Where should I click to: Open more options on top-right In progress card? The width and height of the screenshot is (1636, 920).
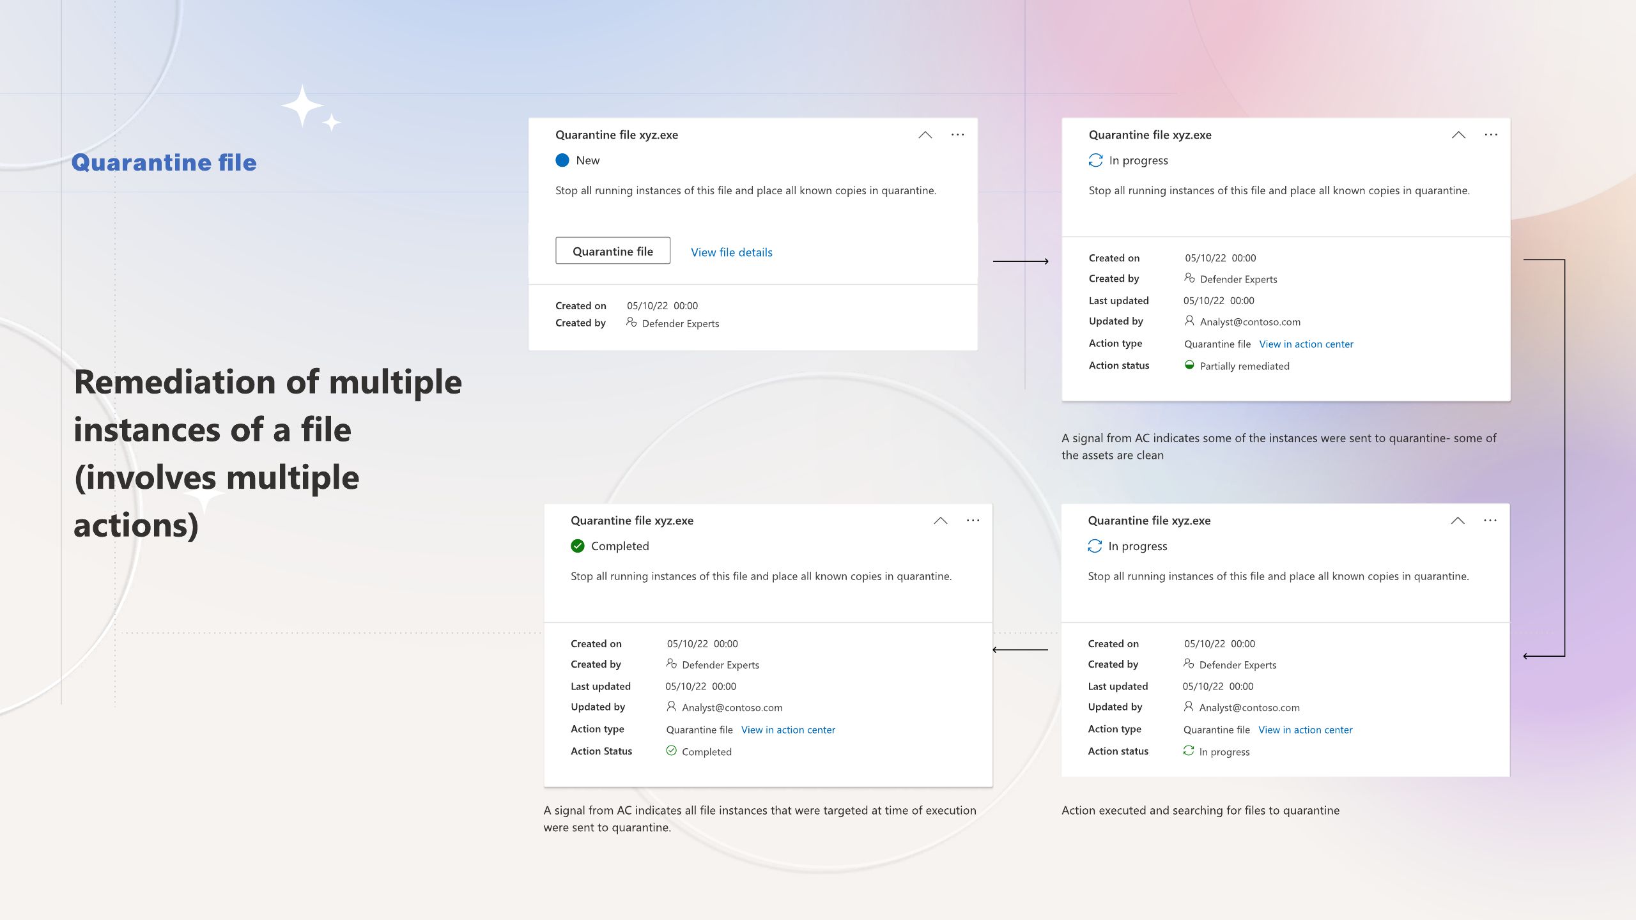(1491, 135)
